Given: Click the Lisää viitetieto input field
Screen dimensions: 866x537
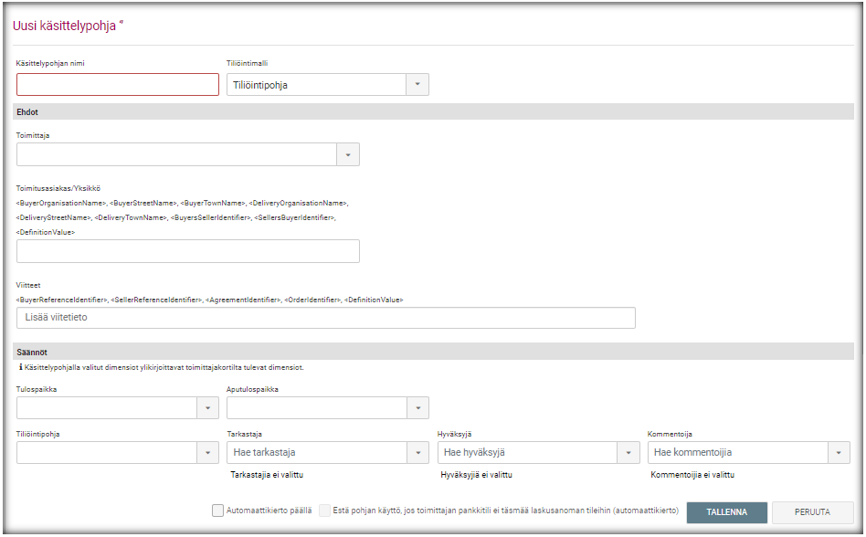Looking at the screenshot, I should (325, 318).
